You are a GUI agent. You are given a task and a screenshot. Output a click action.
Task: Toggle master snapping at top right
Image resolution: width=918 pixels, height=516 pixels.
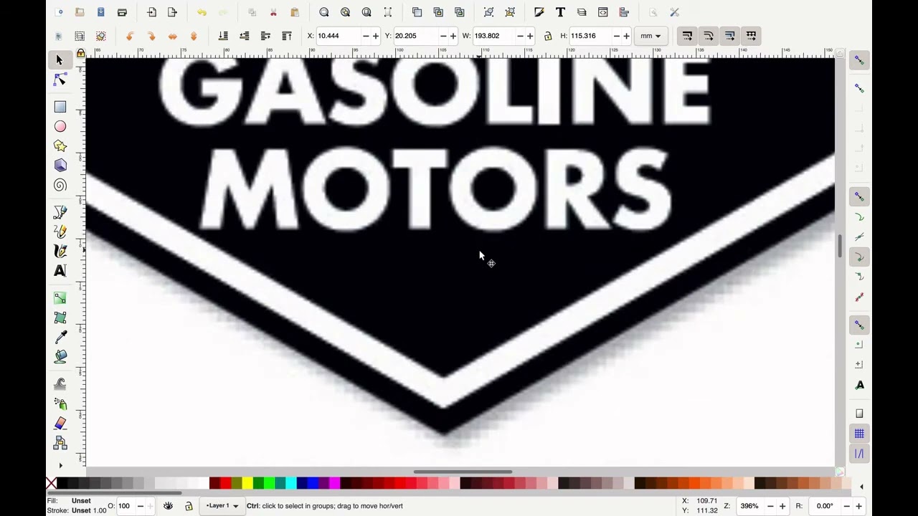click(x=859, y=61)
